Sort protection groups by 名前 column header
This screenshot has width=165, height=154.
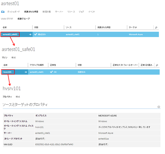(x=5, y=28)
